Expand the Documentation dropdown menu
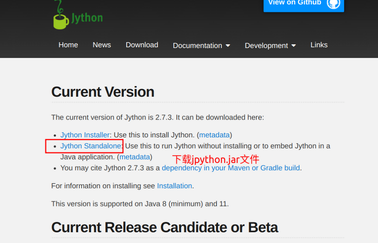The height and width of the screenshot is (243, 378). click(x=202, y=45)
